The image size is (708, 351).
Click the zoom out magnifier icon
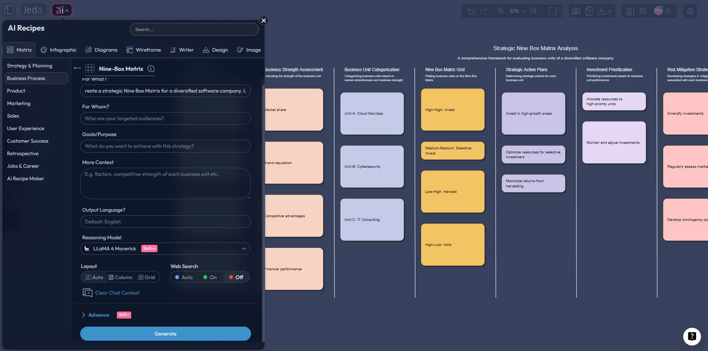click(x=534, y=11)
